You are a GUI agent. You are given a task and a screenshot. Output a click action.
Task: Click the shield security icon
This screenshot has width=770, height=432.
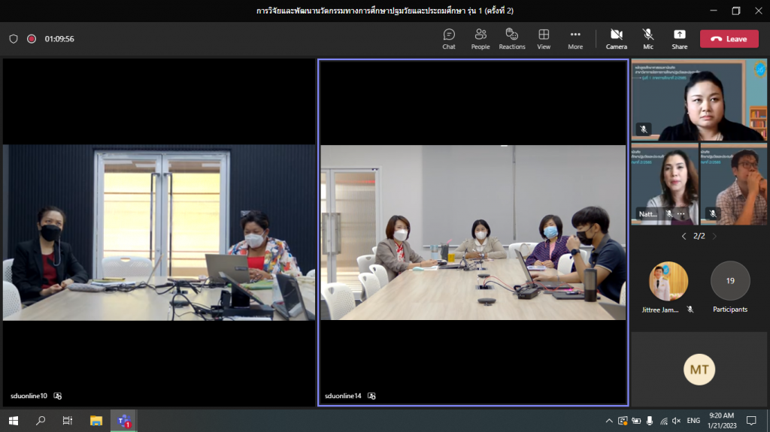click(x=14, y=38)
